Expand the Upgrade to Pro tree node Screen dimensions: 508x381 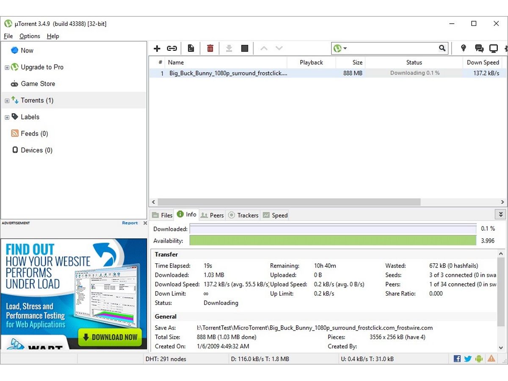click(7, 67)
